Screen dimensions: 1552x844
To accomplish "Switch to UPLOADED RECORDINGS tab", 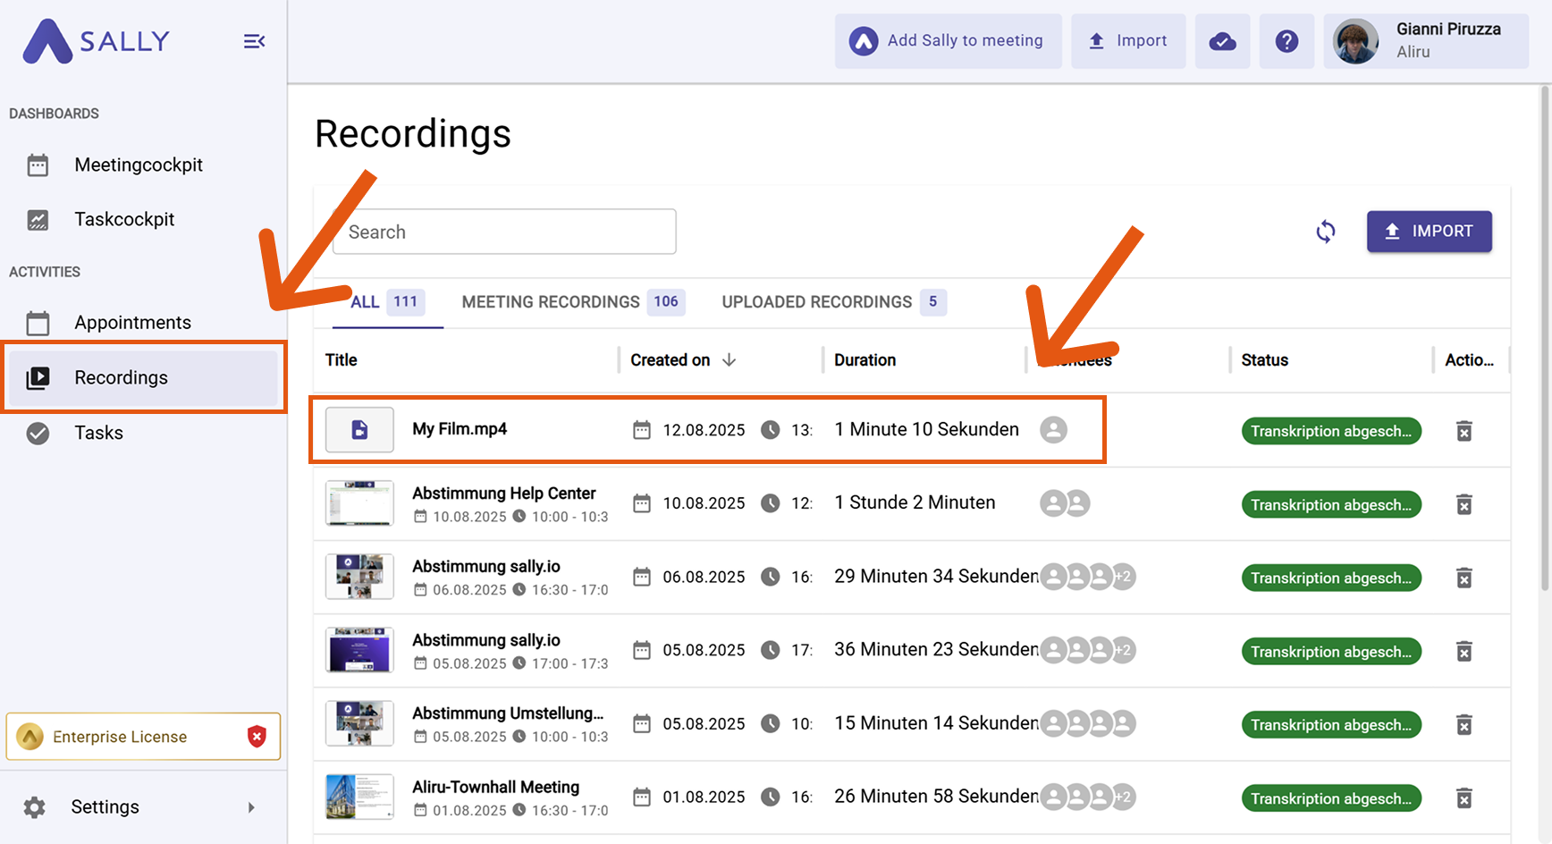I will [x=833, y=302].
